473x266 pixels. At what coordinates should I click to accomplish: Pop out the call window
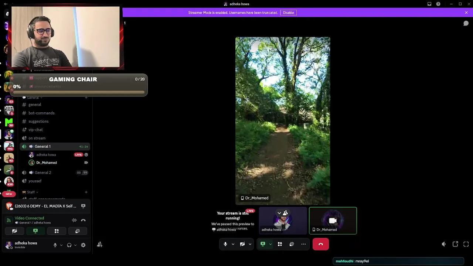point(455,244)
